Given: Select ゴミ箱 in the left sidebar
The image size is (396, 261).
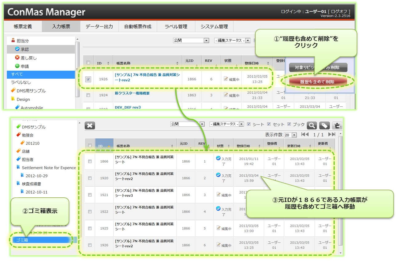Looking at the screenshot, I should (x=22, y=240).
